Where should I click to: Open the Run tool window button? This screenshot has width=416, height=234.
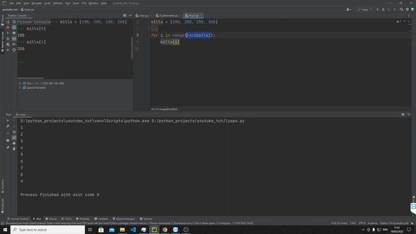37,219
